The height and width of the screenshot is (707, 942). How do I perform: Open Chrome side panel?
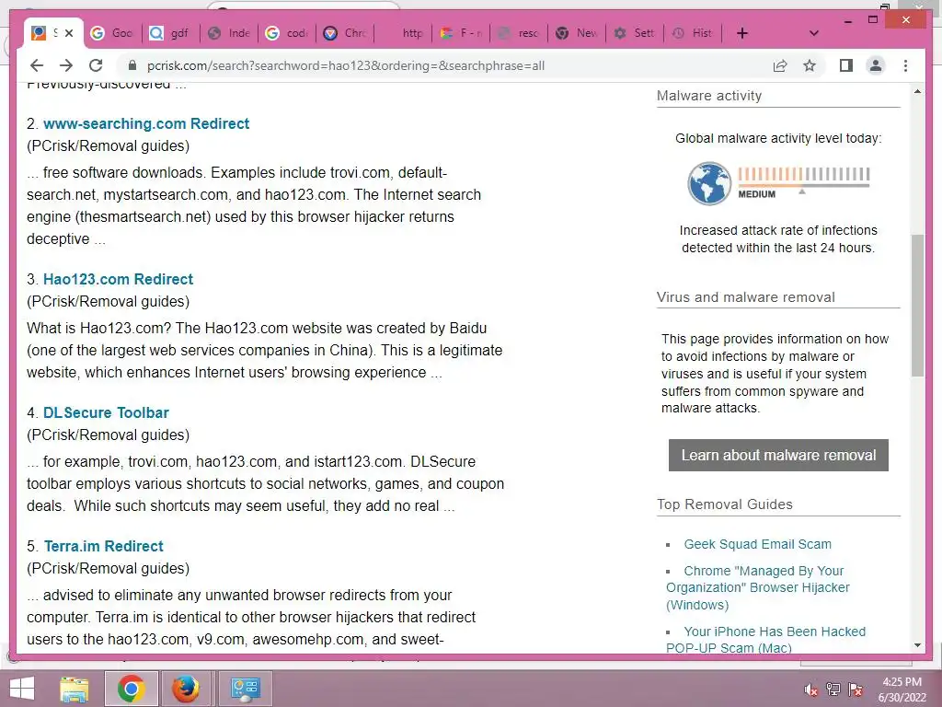(x=846, y=65)
